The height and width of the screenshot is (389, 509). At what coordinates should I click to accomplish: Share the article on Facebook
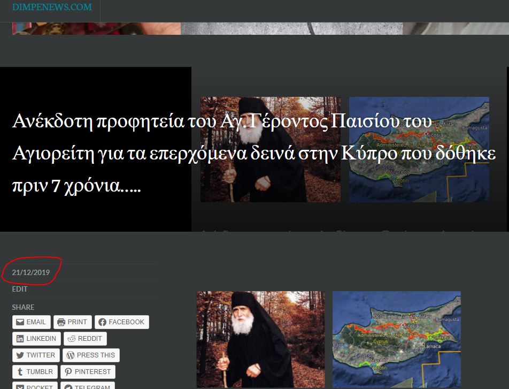click(122, 322)
